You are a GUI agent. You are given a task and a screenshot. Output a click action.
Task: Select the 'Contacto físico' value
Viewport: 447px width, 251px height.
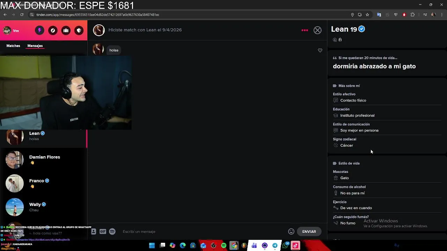[x=353, y=100]
